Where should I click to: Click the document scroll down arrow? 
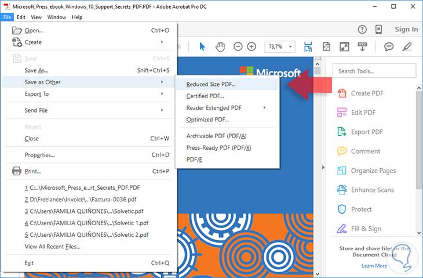tap(318, 274)
